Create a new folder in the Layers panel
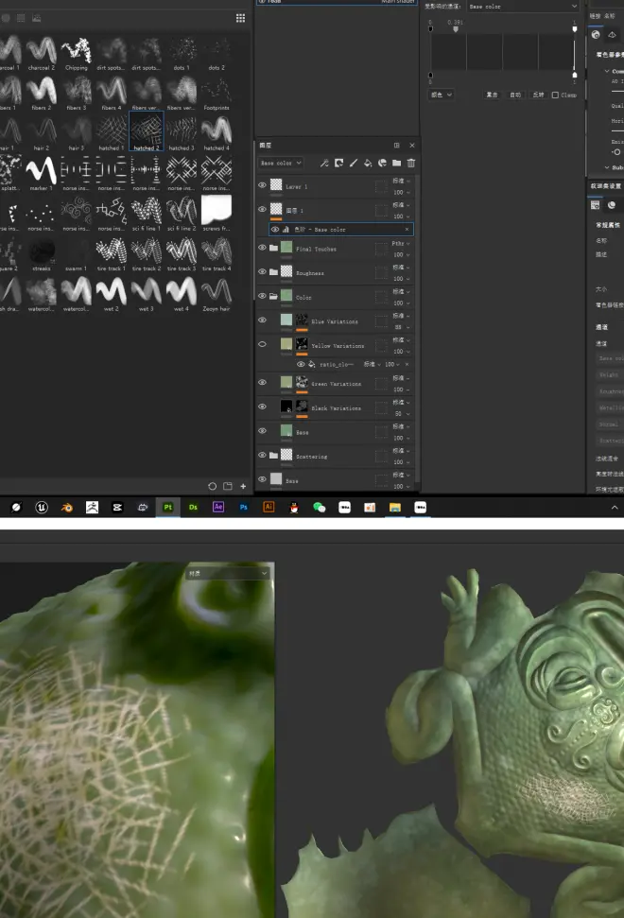The height and width of the screenshot is (918, 624). [396, 163]
